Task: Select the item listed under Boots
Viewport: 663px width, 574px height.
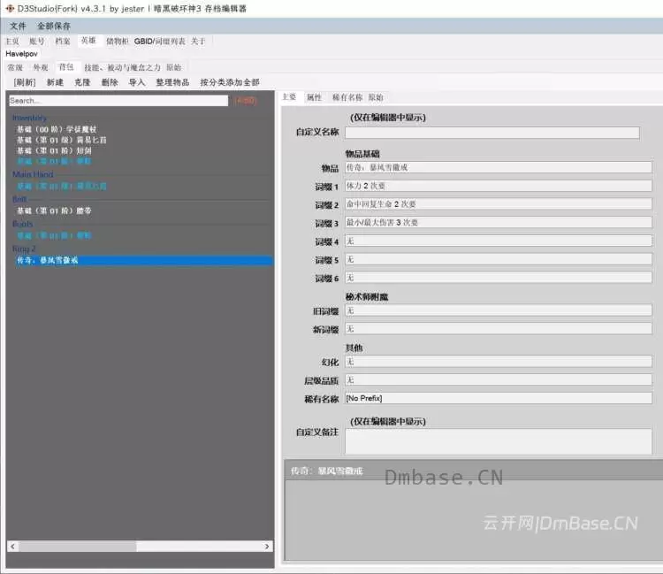Action: 54,235
